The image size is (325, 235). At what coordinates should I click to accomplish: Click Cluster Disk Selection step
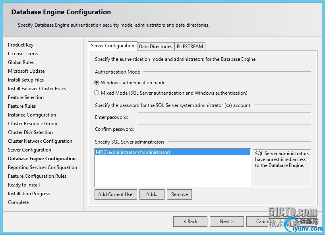coord(30,132)
